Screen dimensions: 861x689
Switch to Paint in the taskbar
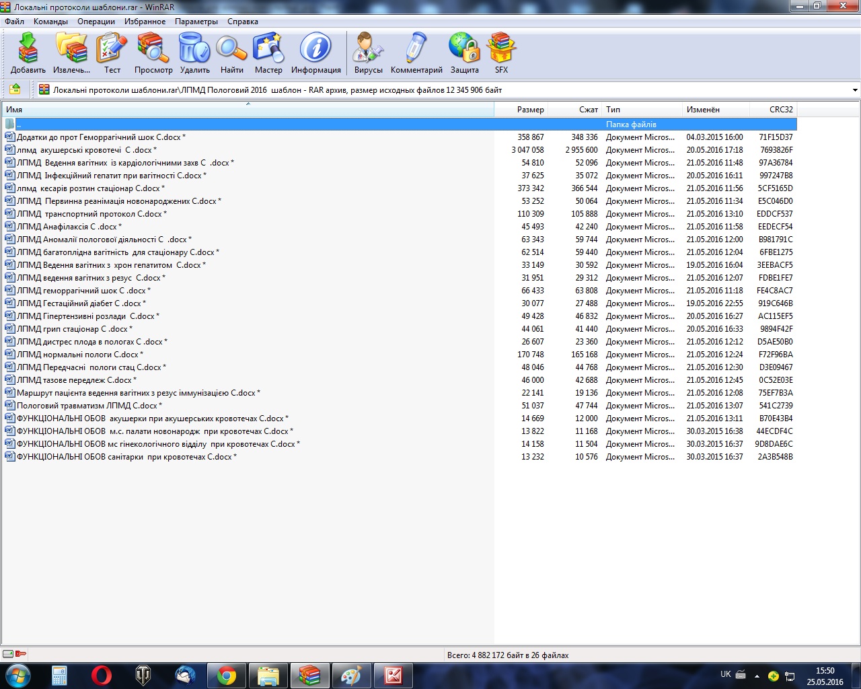pyautogui.click(x=352, y=676)
